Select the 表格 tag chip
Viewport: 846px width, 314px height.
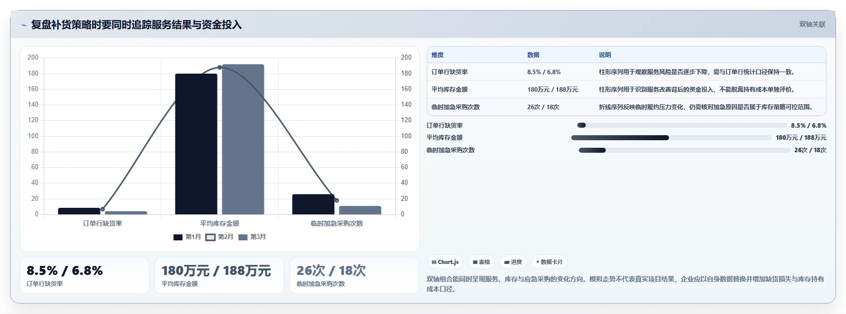(x=481, y=262)
